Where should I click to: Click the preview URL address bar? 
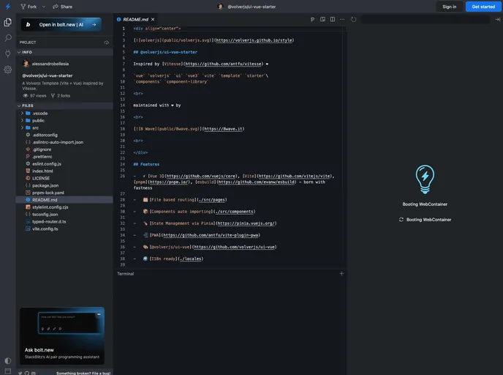[x=426, y=19]
